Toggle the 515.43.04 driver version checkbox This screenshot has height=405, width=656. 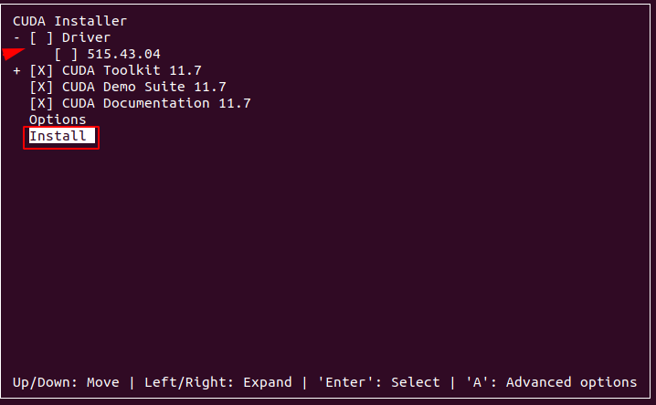click(66, 55)
